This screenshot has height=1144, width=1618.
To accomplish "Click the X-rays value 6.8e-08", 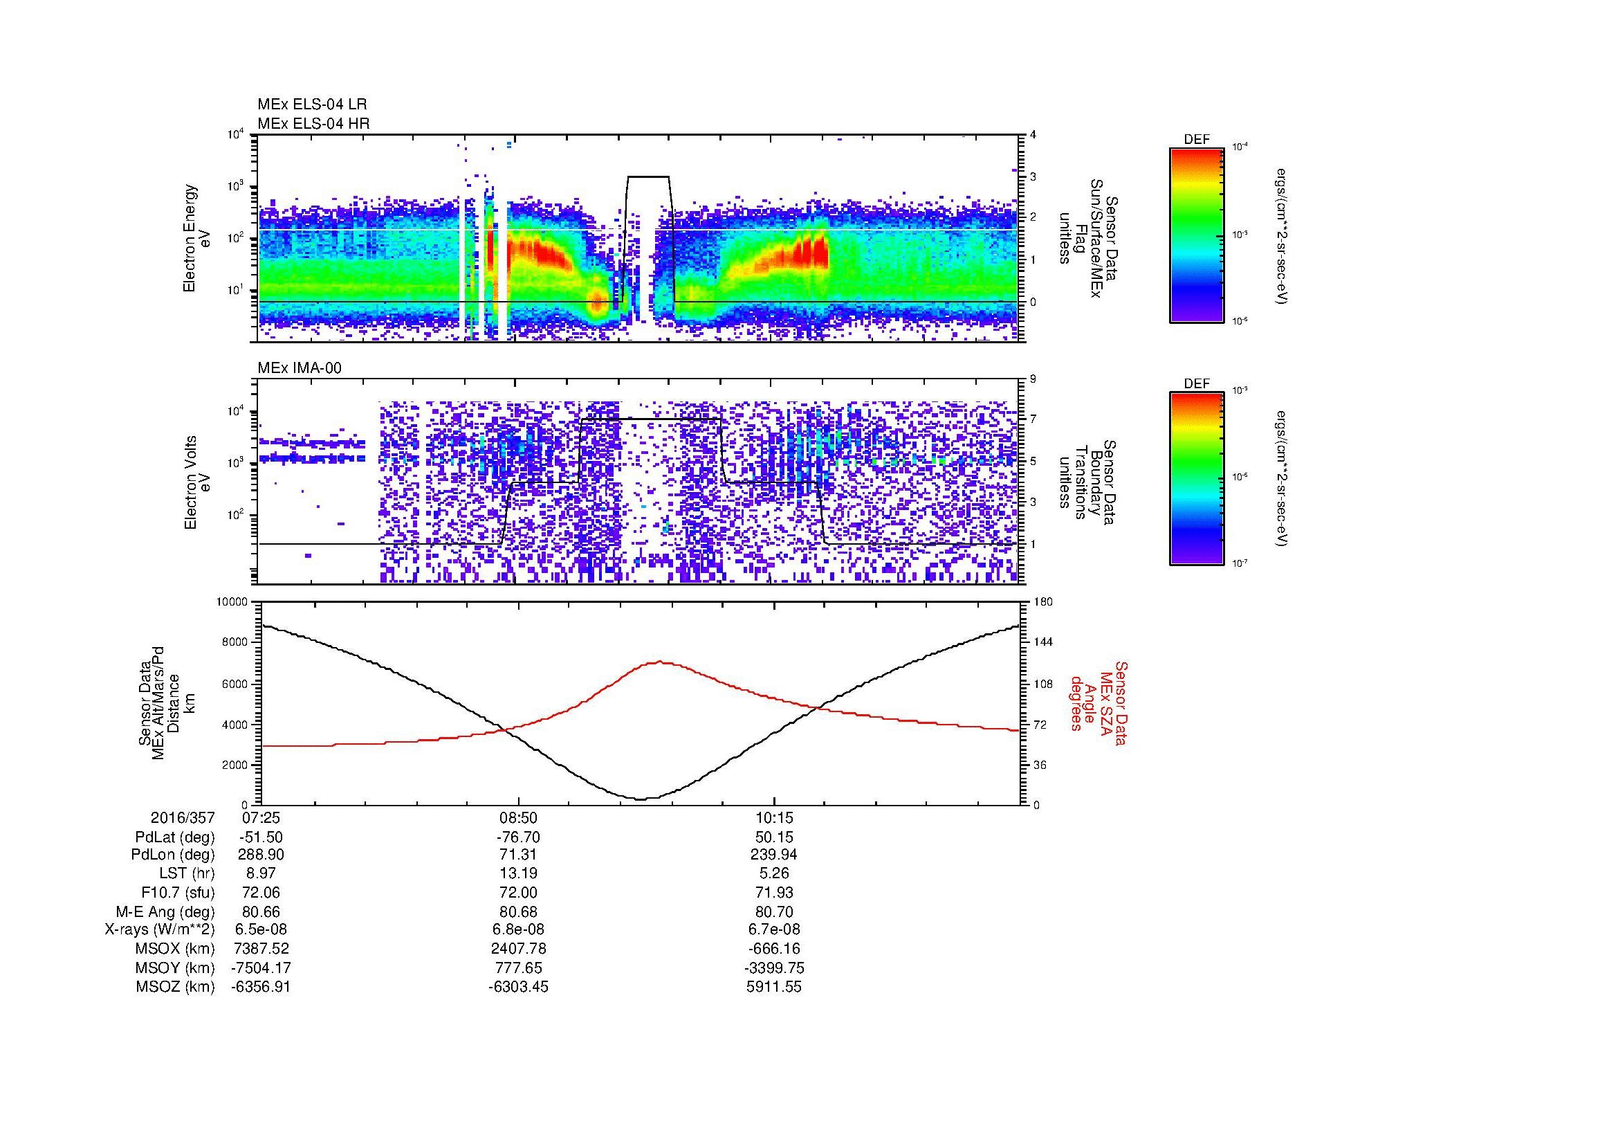I will click(518, 930).
